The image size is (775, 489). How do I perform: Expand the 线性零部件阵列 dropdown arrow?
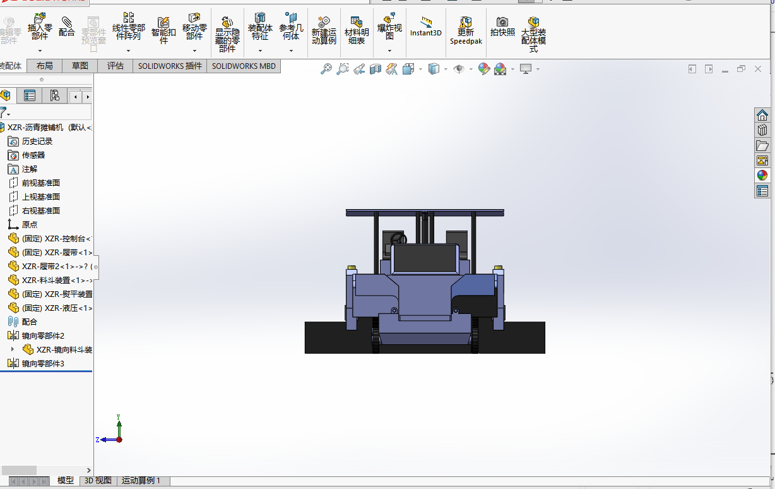[129, 51]
